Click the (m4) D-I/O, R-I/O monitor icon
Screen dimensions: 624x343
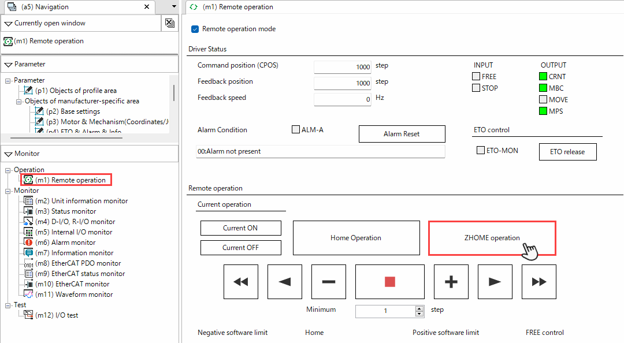click(29, 221)
